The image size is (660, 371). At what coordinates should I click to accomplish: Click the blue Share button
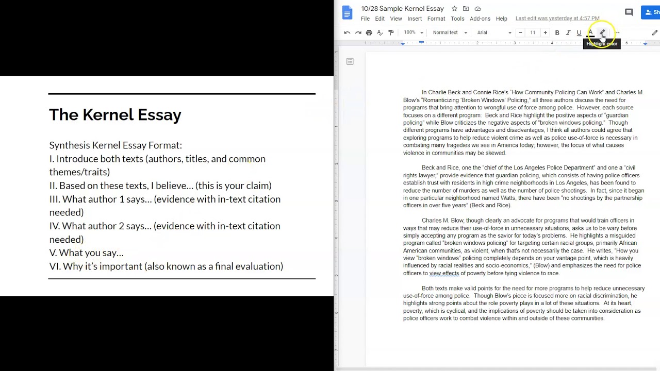651,12
